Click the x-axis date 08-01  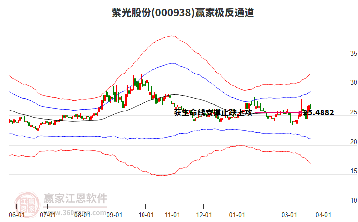tap(82, 215)
